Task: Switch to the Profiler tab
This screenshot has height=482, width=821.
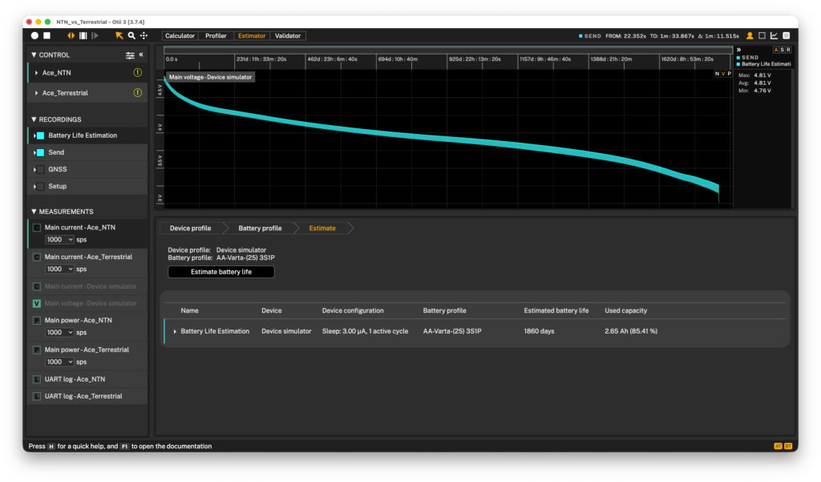Action: click(216, 35)
